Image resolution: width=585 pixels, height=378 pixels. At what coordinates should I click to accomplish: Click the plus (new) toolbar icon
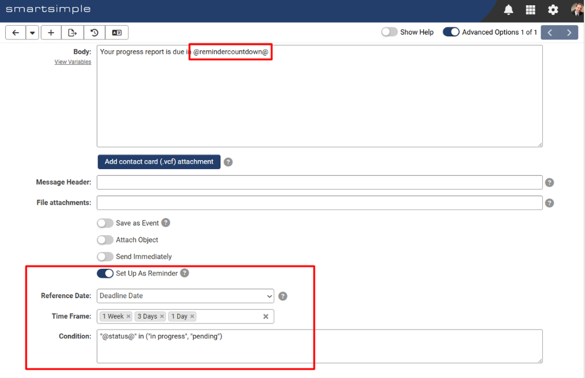[51, 33]
